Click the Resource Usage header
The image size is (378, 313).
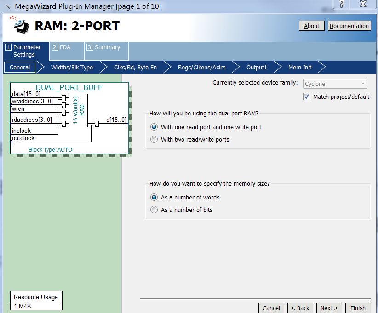click(x=36, y=297)
